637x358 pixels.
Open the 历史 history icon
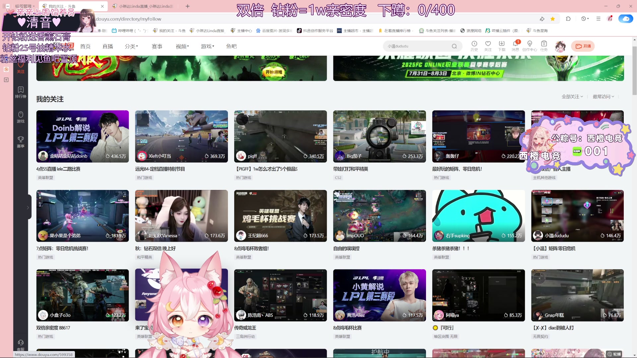pos(474,46)
